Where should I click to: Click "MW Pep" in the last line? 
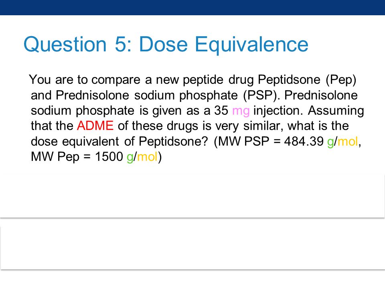[x=55, y=157]
